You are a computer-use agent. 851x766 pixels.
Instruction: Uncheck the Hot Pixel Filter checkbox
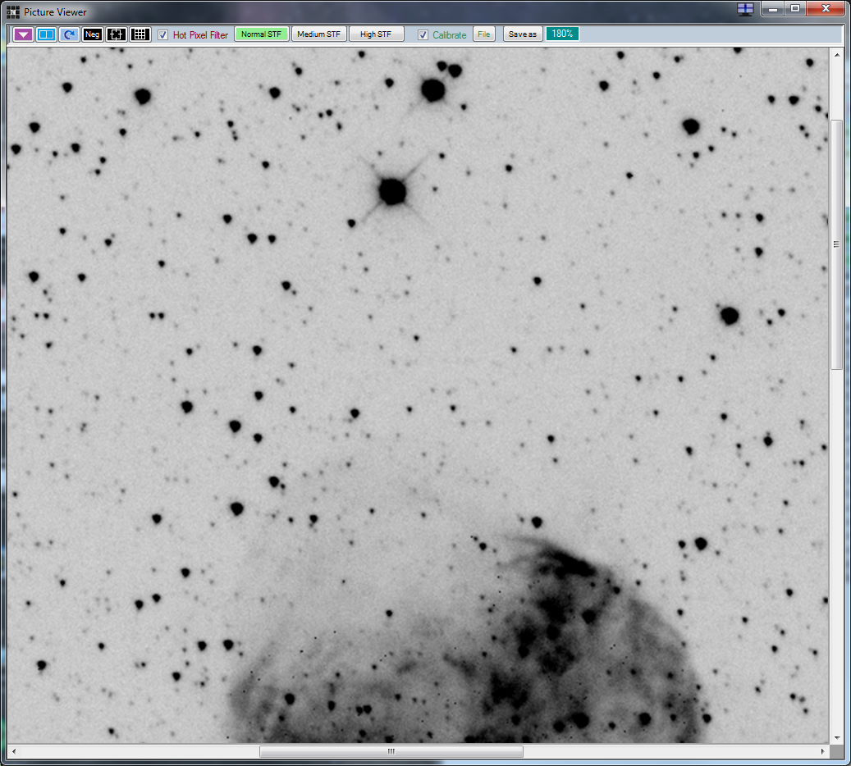[x=162, y=34]
